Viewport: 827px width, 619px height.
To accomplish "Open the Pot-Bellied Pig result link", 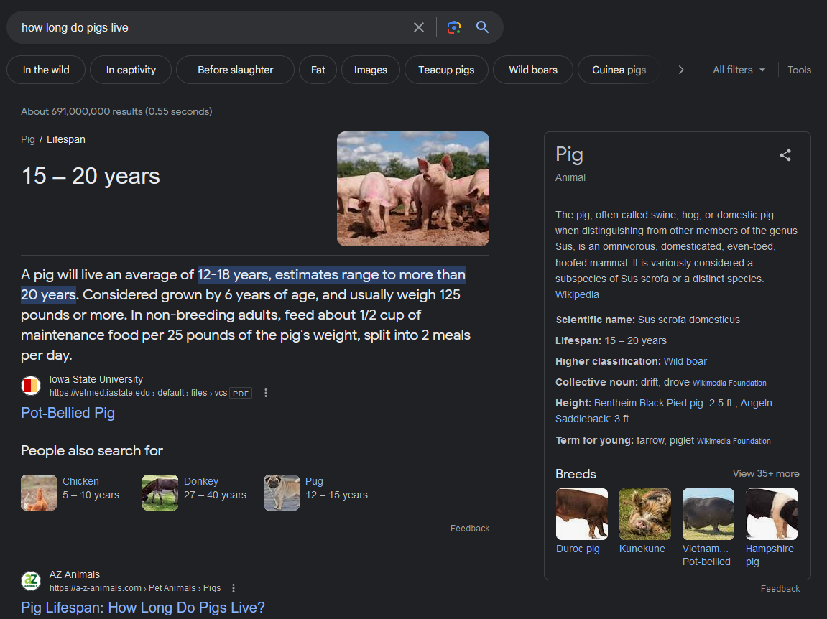I will (68, 413).
